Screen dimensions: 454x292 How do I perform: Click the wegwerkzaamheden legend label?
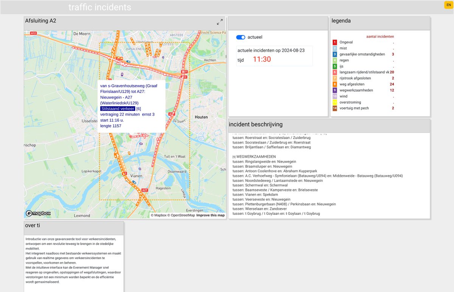356,90
